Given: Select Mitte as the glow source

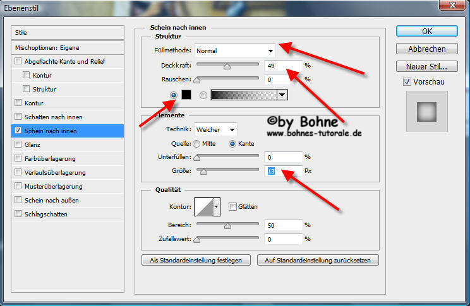Looking at the screenshot, I should [x=198, y=143].
